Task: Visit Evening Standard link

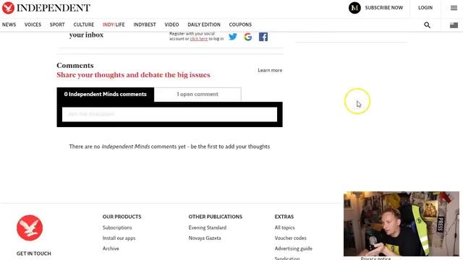Action: 208,227
